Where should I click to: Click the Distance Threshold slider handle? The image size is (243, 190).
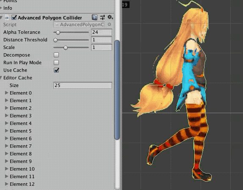[x=55, y=40]
